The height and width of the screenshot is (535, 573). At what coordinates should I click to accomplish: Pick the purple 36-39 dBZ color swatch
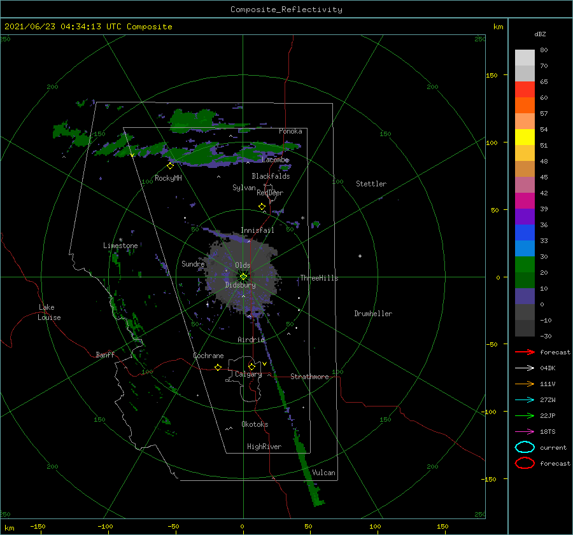click(x=525, y=217)
